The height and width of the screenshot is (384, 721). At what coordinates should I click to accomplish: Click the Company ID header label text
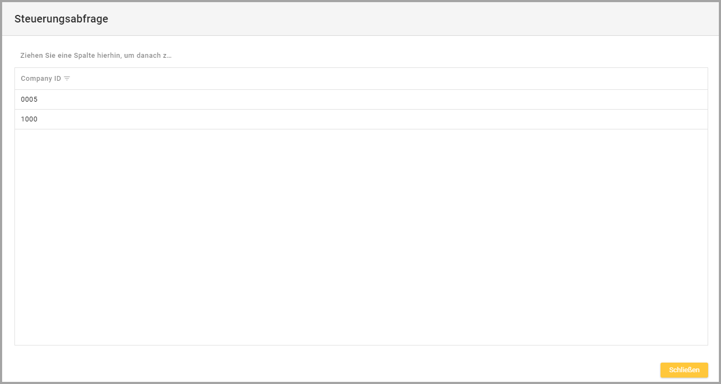(x=41, y=79)
